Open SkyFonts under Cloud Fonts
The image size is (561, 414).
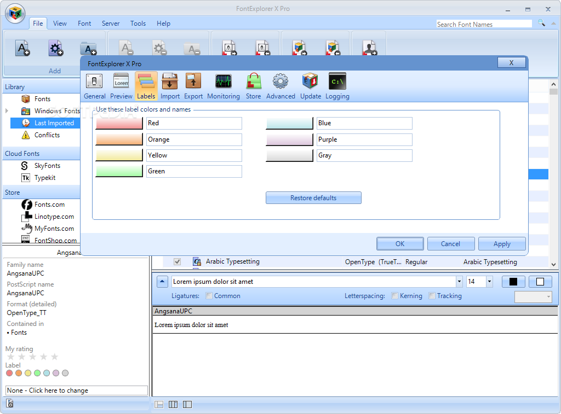coord(47,166)
